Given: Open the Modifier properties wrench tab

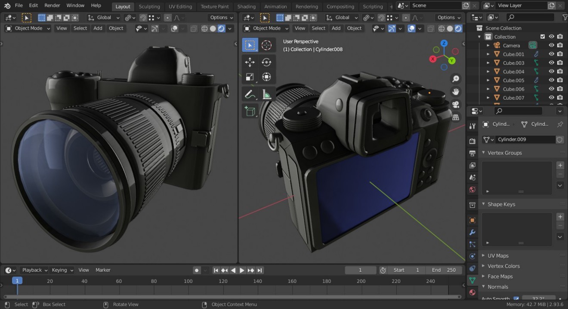Looking at the screenshot, I should (x=472, y=232).
